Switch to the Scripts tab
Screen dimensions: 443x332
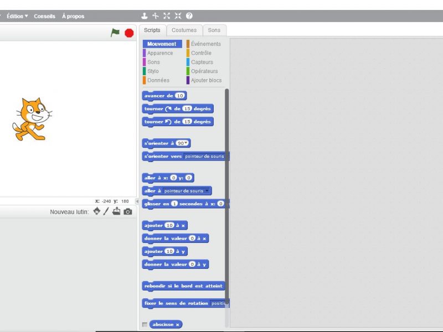point(152,30)
